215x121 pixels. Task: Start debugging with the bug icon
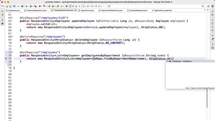tap(26, 6)
